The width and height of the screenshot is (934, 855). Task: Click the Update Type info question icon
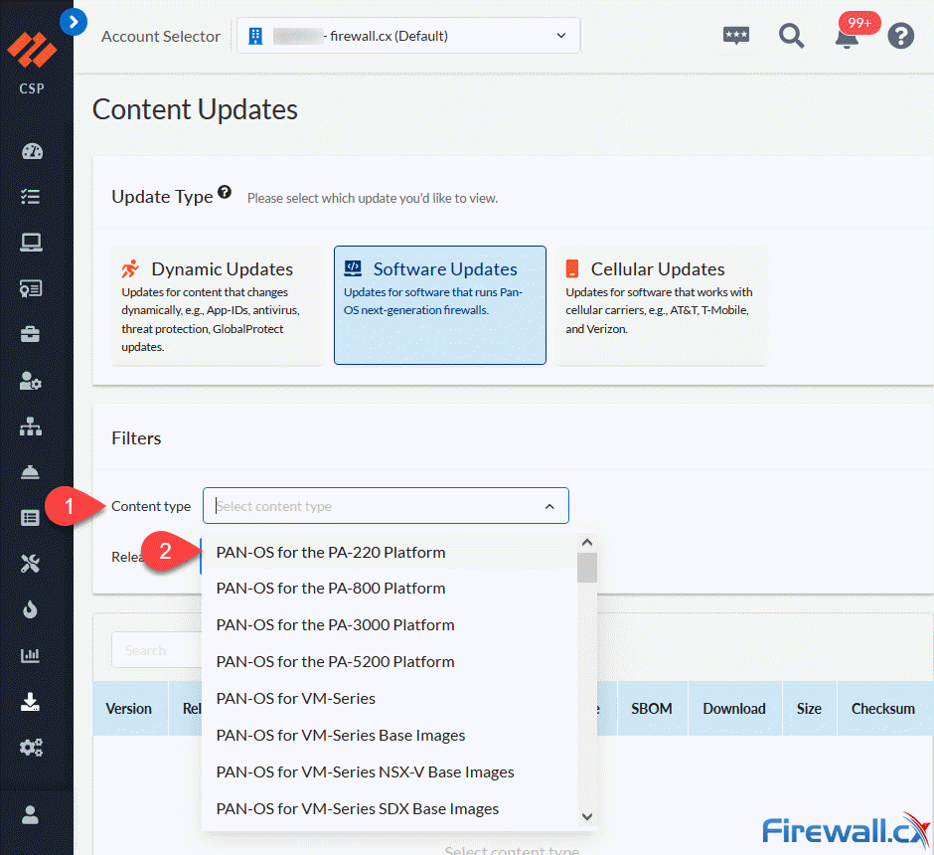click(225, 192)
